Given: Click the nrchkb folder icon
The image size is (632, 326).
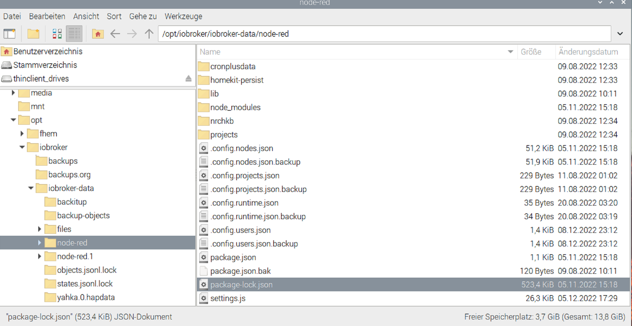Looking at the screenshot, I should (x=203, y=121).
